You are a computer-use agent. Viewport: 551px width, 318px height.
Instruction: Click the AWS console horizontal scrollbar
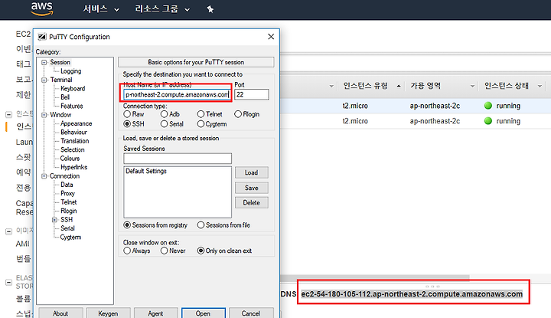374,277
